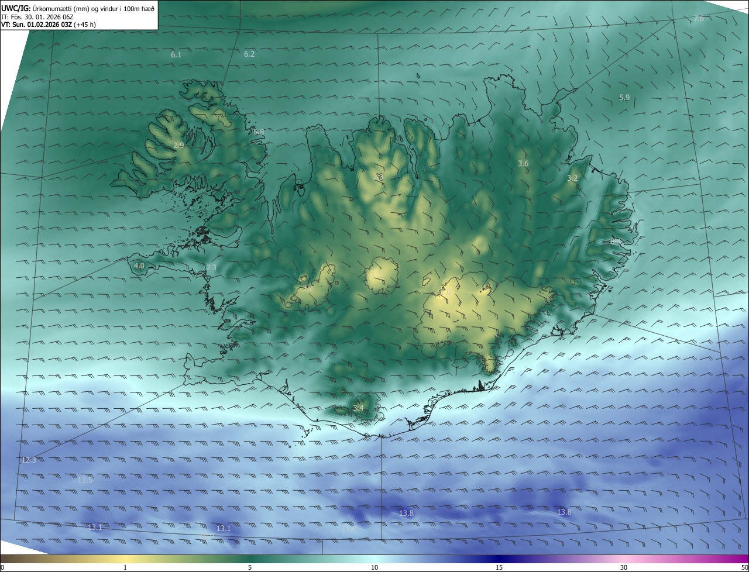Image resolution: width=749 pixels, height=572 pixels.
Task: Click the 4.0 value label on the map
Action: (139, 266)
